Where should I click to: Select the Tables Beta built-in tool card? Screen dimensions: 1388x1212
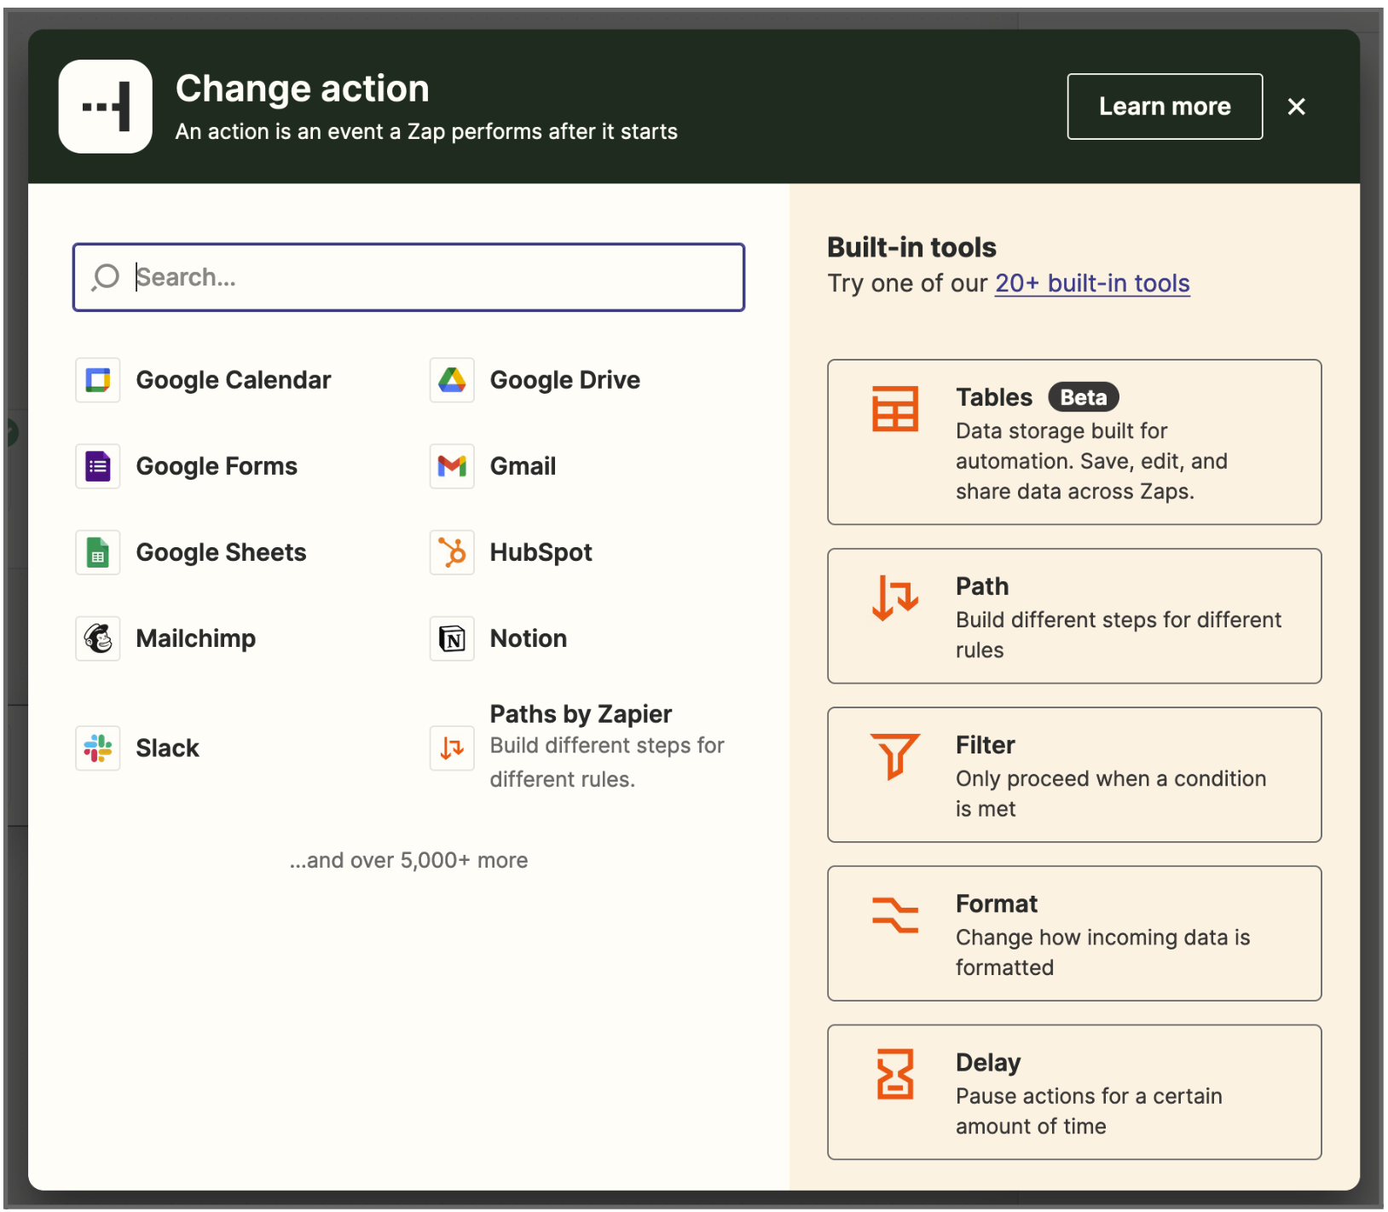1074,442
